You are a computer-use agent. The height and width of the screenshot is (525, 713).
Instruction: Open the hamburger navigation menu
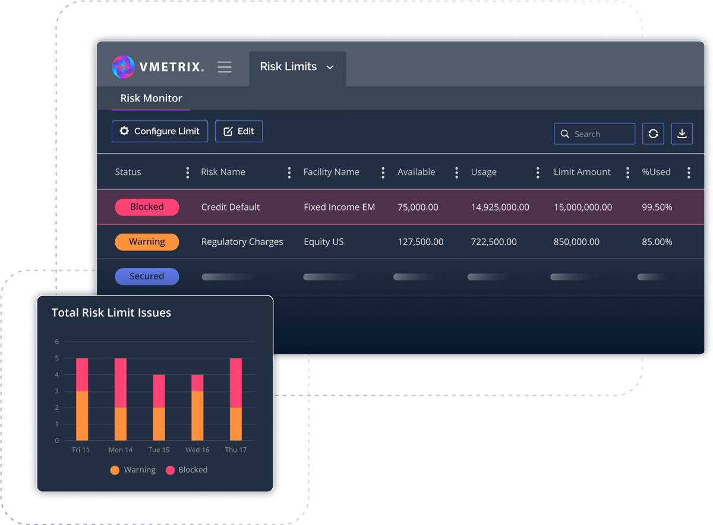pos(225,67)
